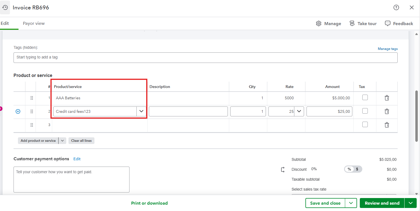Enable tax on Credit card fees123 row

pos(365,111)
